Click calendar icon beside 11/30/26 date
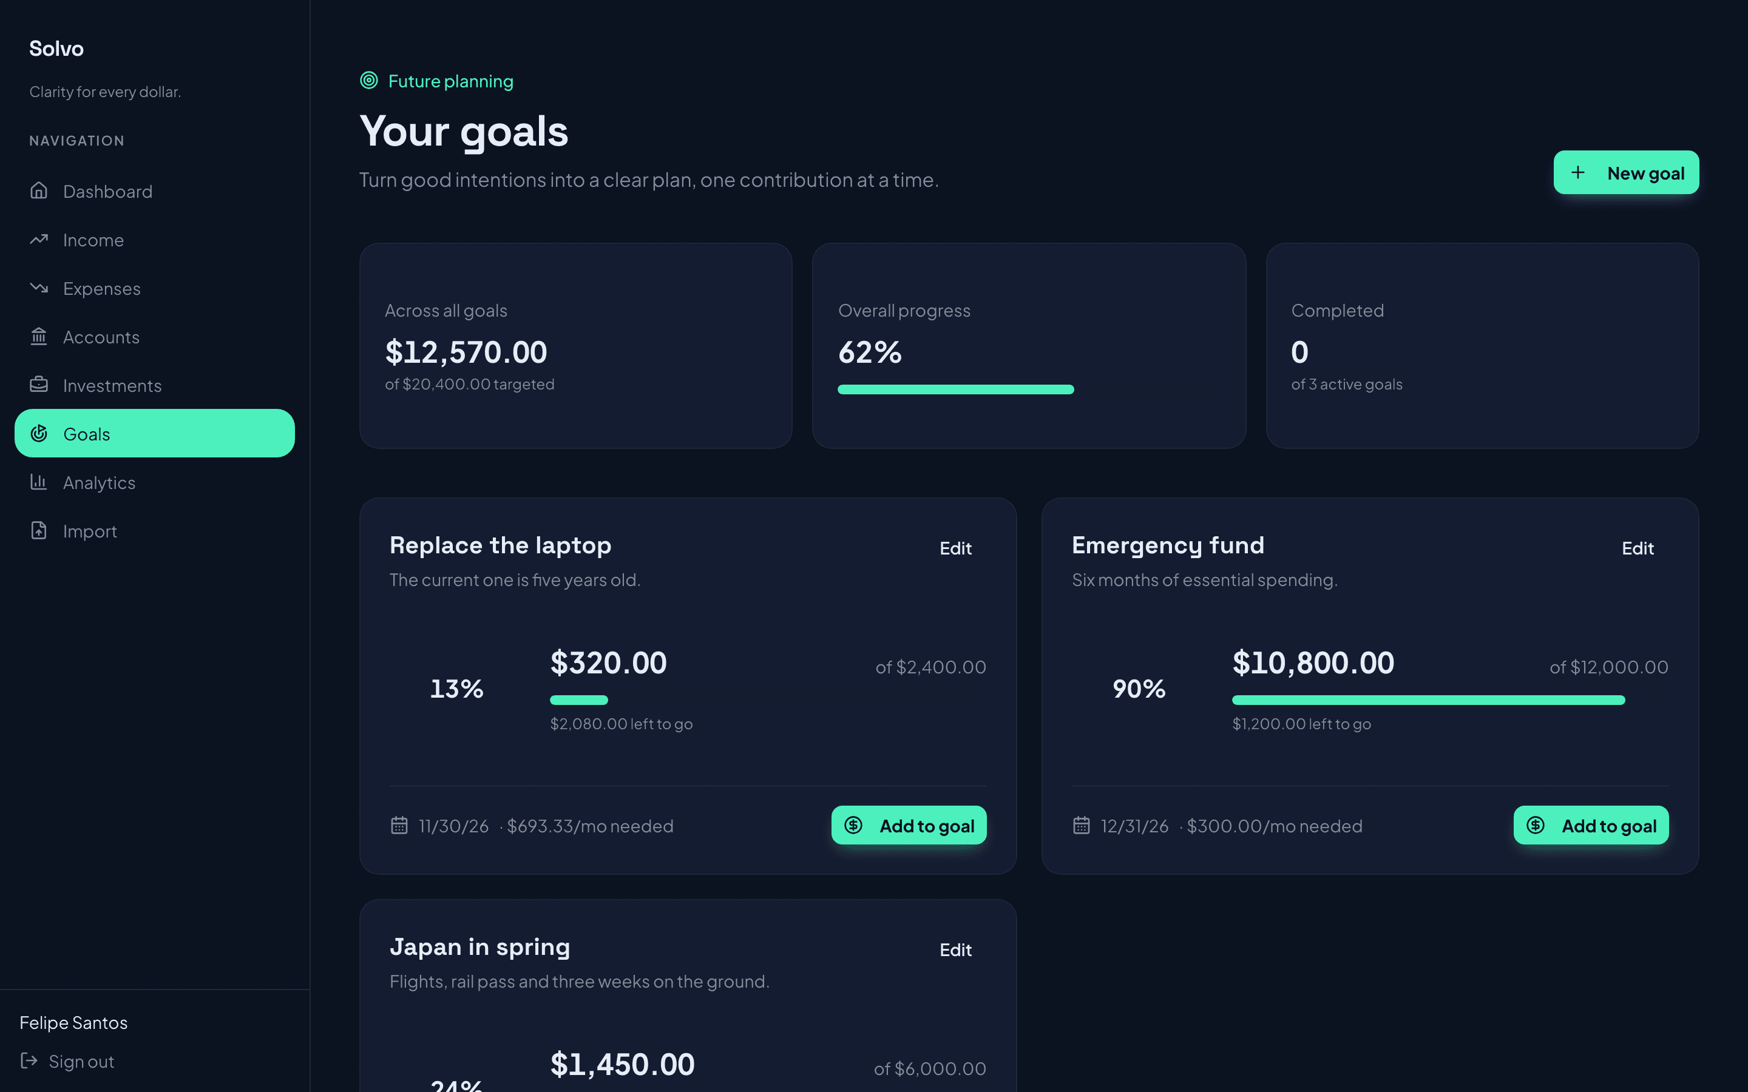The width and height of the screenshot is (1748, 1092). 399,825
